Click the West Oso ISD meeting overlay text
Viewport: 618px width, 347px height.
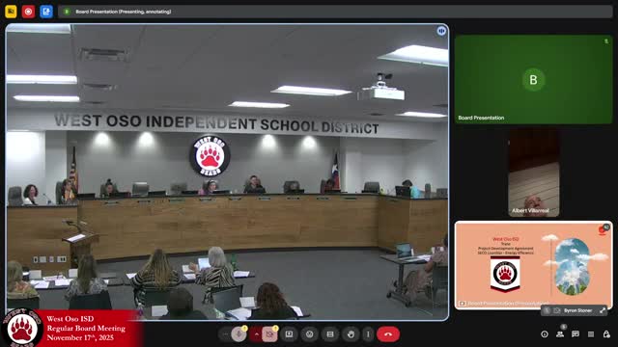click(86, 328)
